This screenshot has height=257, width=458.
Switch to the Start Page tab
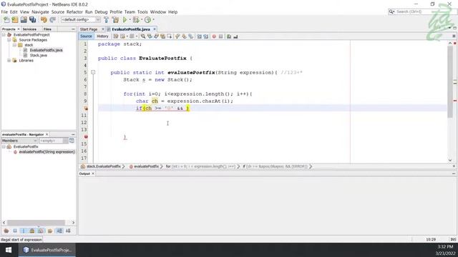coord(89,29)
